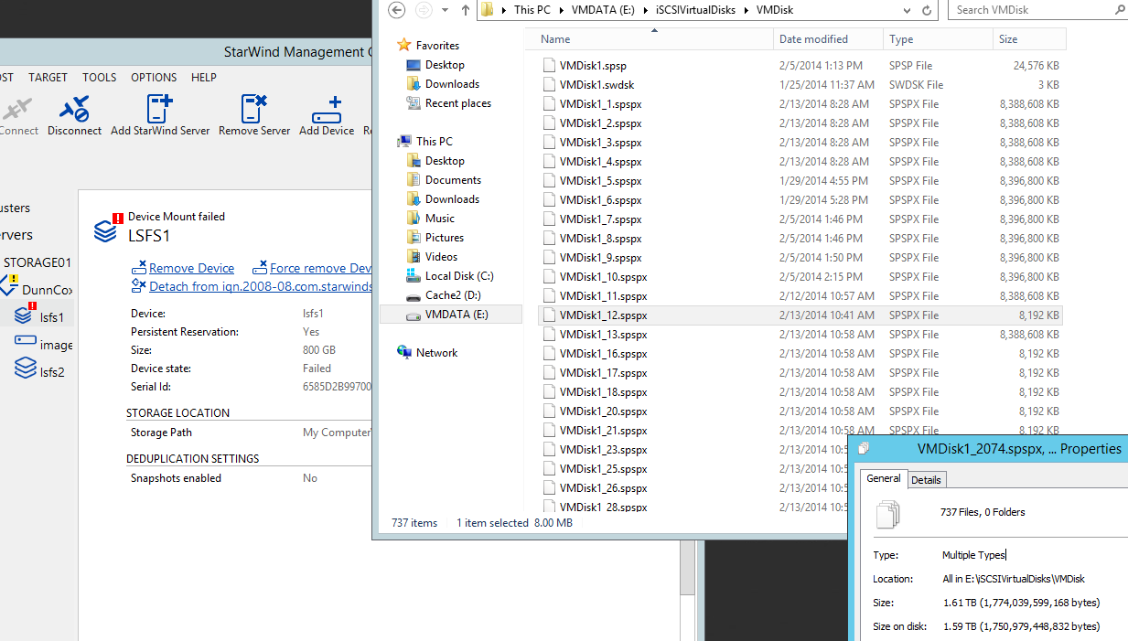The image size is (1128, 641).
Task: Click the Remove Server toolbar icon
Action: coord(253,110)
